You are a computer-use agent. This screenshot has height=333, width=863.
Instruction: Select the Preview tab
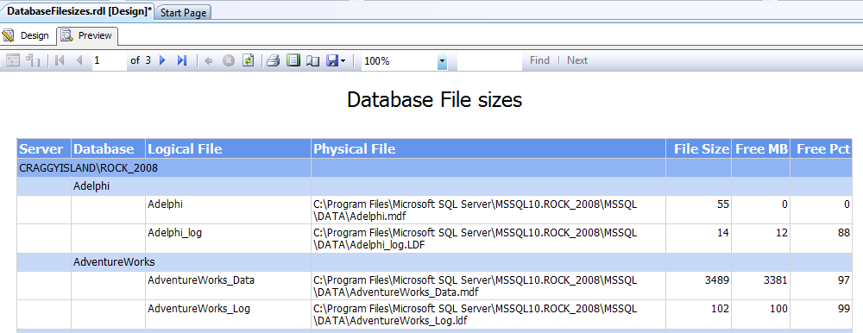tap(87, 35)
